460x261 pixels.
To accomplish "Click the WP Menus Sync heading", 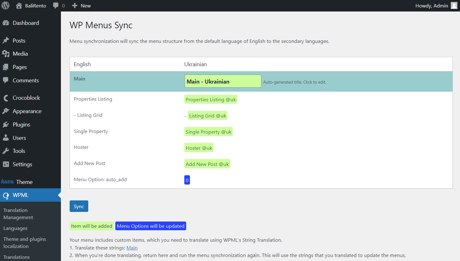I will coord(101,25).
